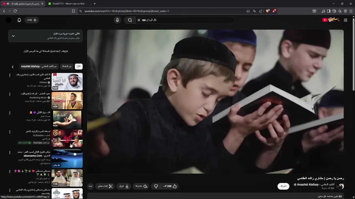Viewport: 355px width, 199px height.
Task: Open options for ALBatabet video
Action: (x=10, y=132)
